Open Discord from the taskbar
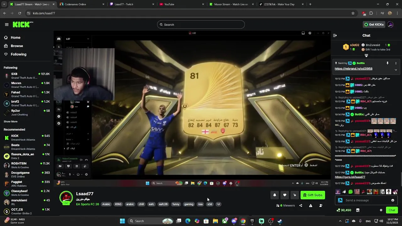 click(234, 221)
